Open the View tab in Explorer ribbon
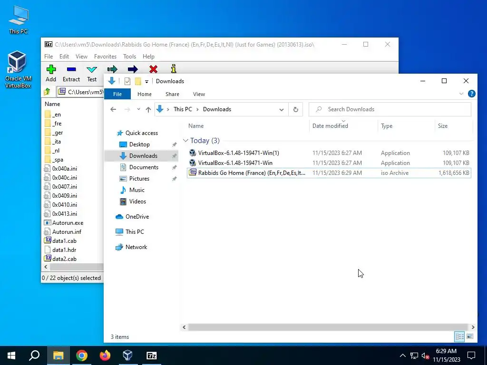487x365 pixels. [x=199, y=94]
